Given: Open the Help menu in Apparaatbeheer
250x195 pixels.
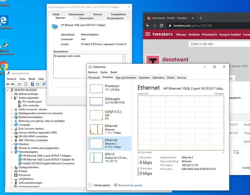Looking at the screenshot, I should click(41, 79).
